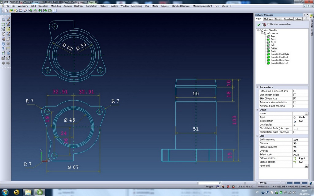Enable Dynamic view creation checkbox
The height and width of the screenshot is (196, 314).
tap(269, 24)
